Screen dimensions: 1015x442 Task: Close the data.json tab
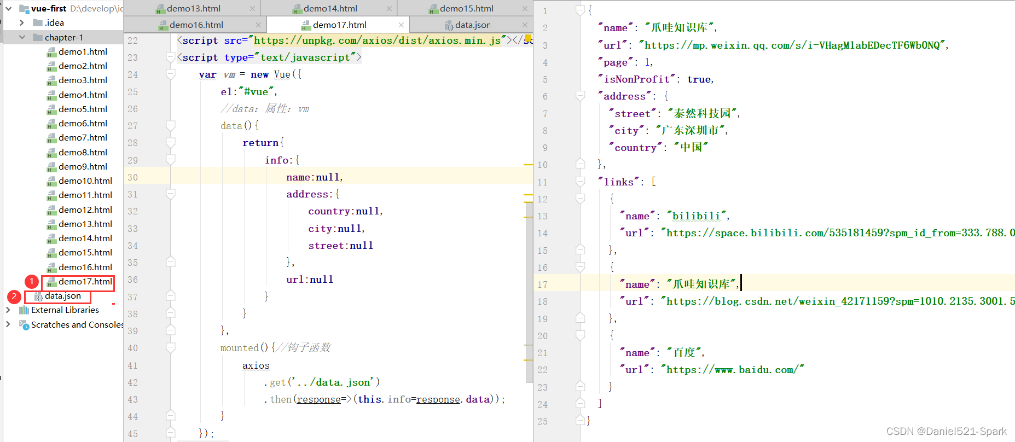tap(525, 25)
